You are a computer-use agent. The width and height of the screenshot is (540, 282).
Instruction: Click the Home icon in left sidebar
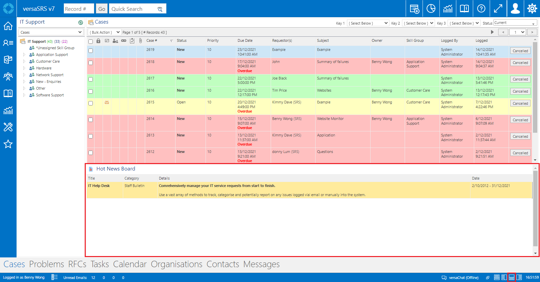(x=8, y=26)
